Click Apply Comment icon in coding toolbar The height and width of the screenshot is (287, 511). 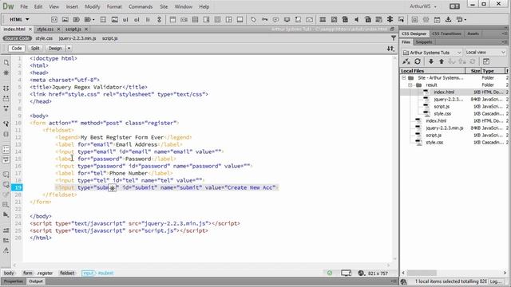[6, 175]
